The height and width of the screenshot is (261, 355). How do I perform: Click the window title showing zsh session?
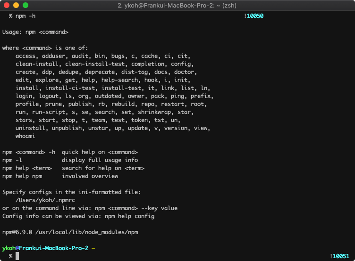177,5
